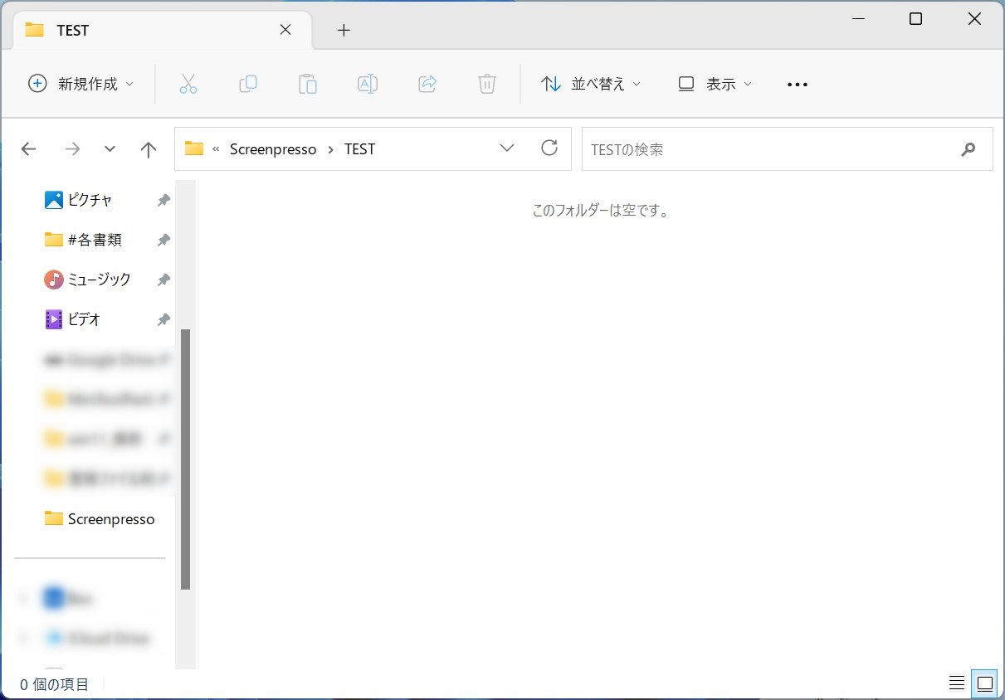Switch to details list view
Screen dimensions: 1005x700
pyautogui.click(x=957, y=684)
